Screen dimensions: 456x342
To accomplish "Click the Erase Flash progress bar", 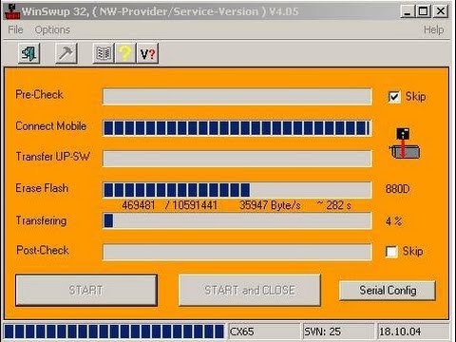I will coord(237,190).
